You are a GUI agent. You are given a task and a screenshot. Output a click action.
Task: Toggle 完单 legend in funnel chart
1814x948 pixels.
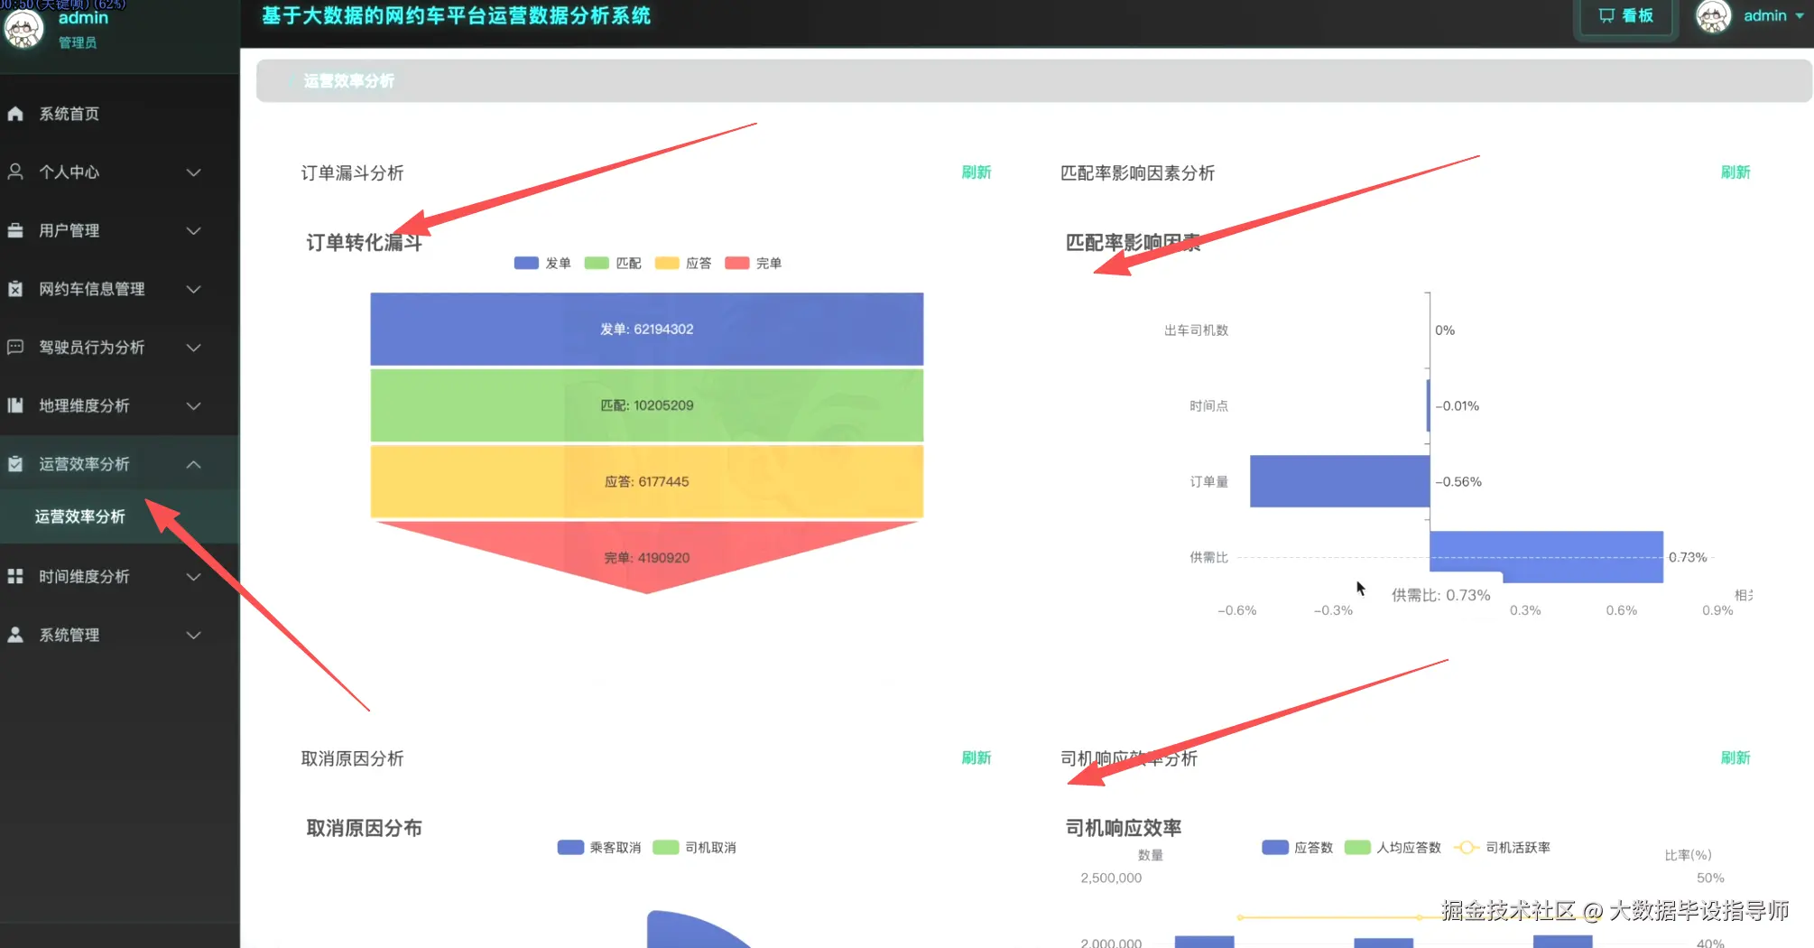pos(754,263)
